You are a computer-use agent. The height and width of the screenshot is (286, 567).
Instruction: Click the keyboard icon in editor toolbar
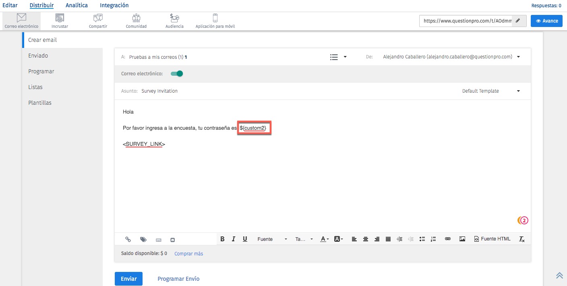159,240
